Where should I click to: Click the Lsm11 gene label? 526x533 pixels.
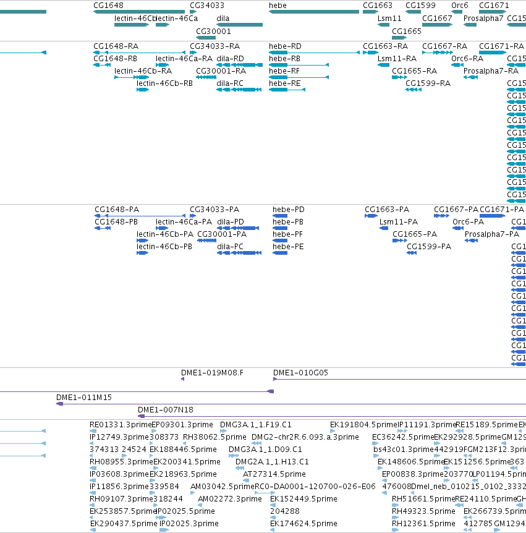389,19
